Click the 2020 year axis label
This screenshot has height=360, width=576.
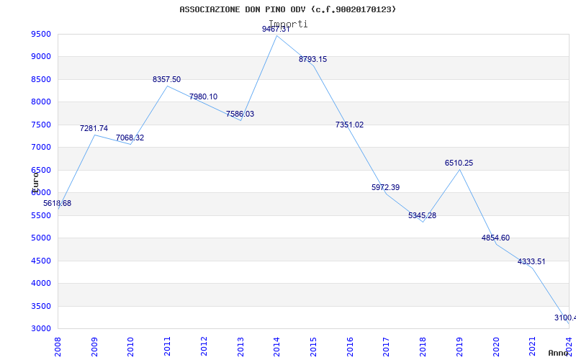click(496, 346)
